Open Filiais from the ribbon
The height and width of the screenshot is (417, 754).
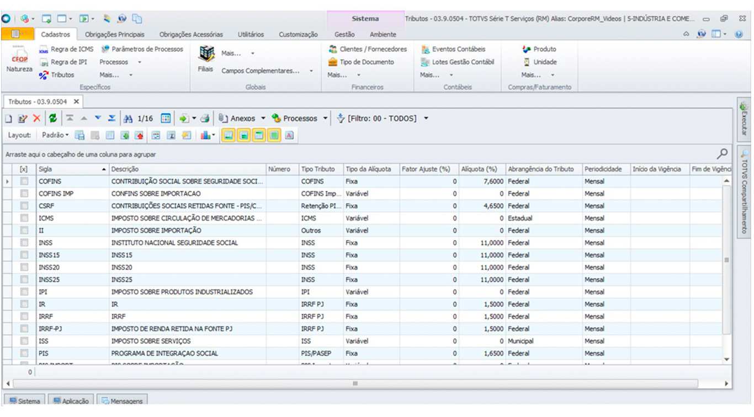click(x=206, y=59)
